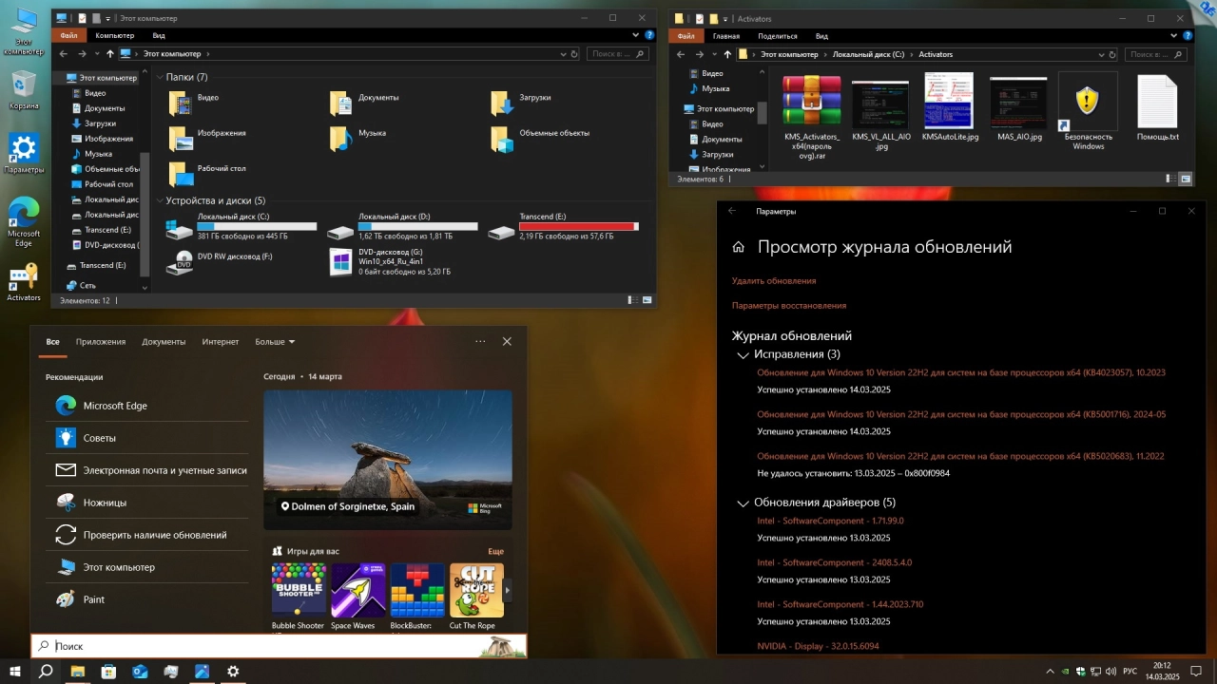Open the Файл menu in Этот компьютер window
The height and width of the screenshot is (684, 1217).
(68, 35)
